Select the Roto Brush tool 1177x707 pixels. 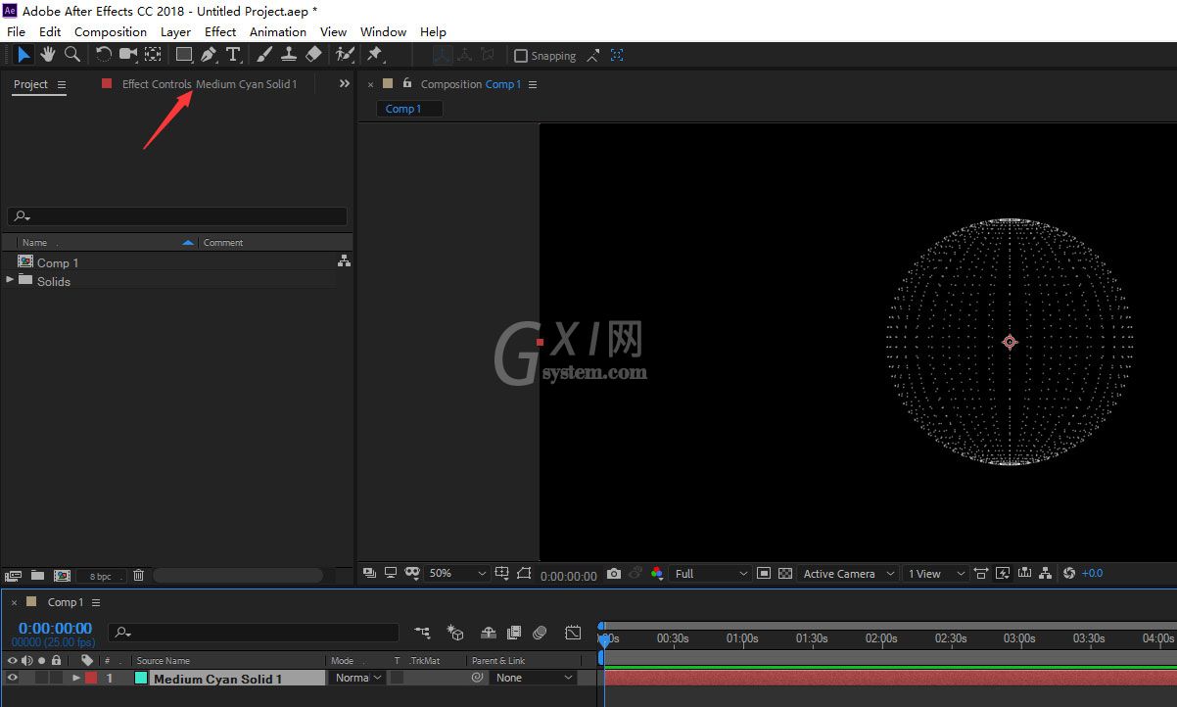point(345,55)
